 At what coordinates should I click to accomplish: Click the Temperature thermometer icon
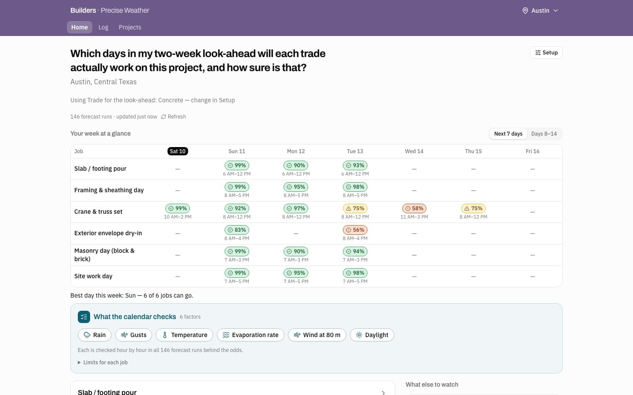pos(165,335)
